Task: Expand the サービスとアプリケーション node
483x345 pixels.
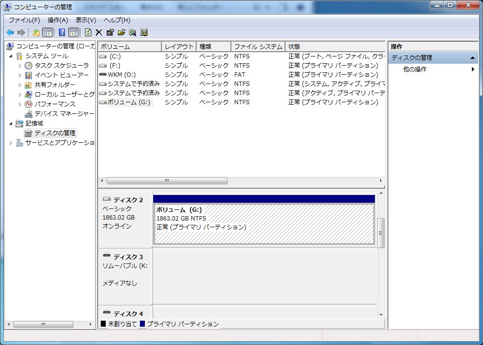Action: pyautogui.click(x=11, y=143)
